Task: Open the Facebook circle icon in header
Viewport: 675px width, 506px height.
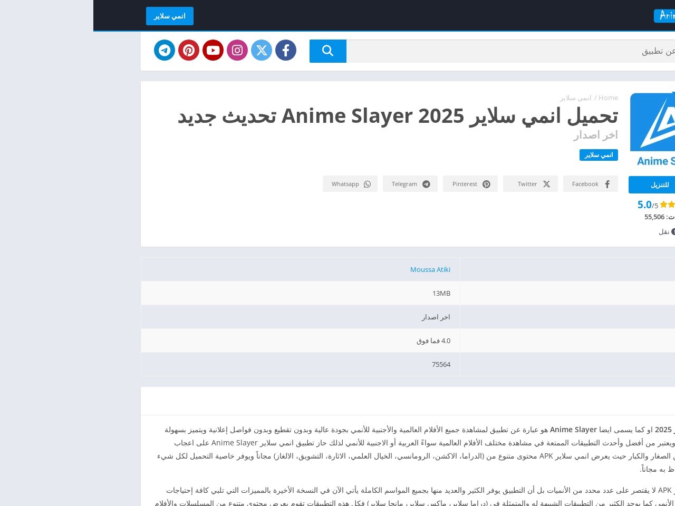Action: [x=286, y=50]
